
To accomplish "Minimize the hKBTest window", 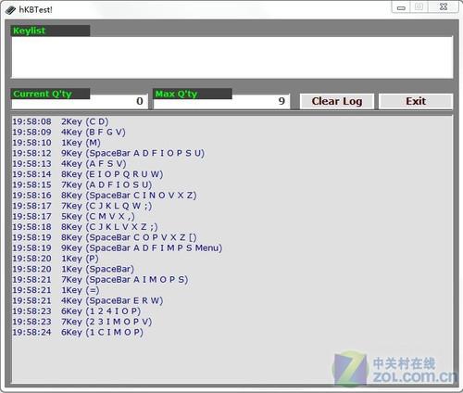I will (x=401, y=7).
